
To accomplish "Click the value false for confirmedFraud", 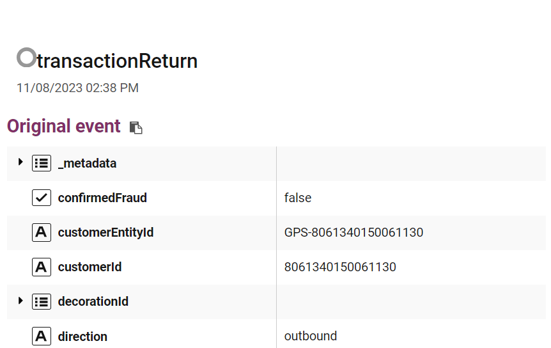I will [x=298, y=198].
